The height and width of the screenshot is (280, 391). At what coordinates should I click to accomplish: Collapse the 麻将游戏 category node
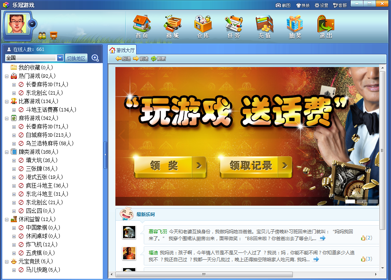click(7, 118)
